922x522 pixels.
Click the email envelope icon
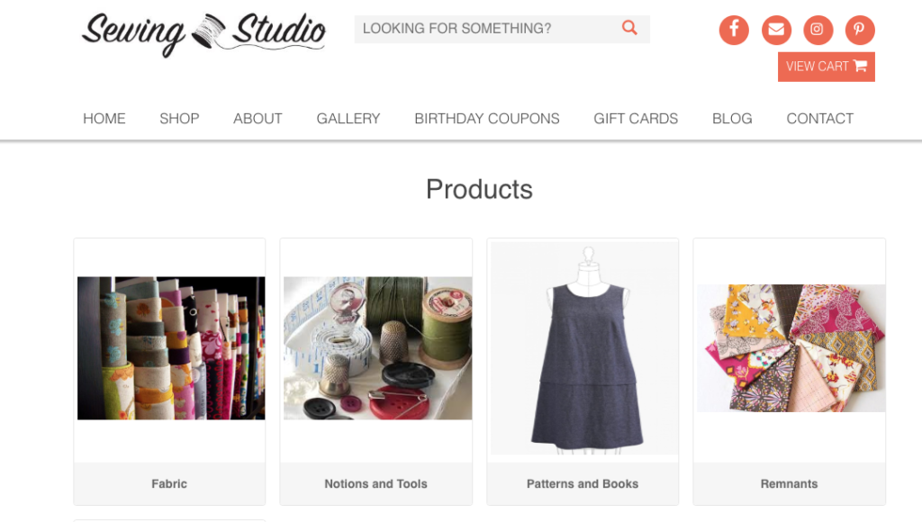[776, 30]
